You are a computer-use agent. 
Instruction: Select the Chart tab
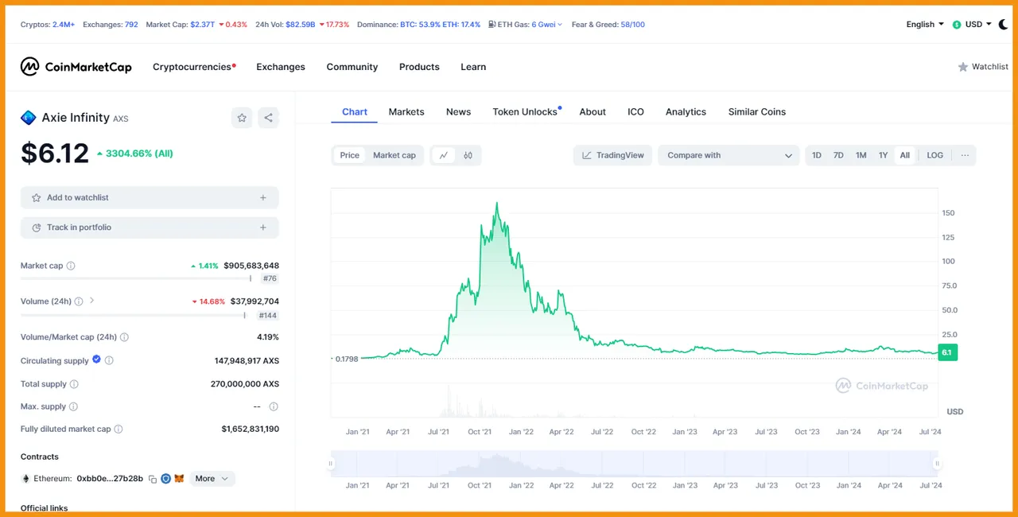(x=355, y=112)
